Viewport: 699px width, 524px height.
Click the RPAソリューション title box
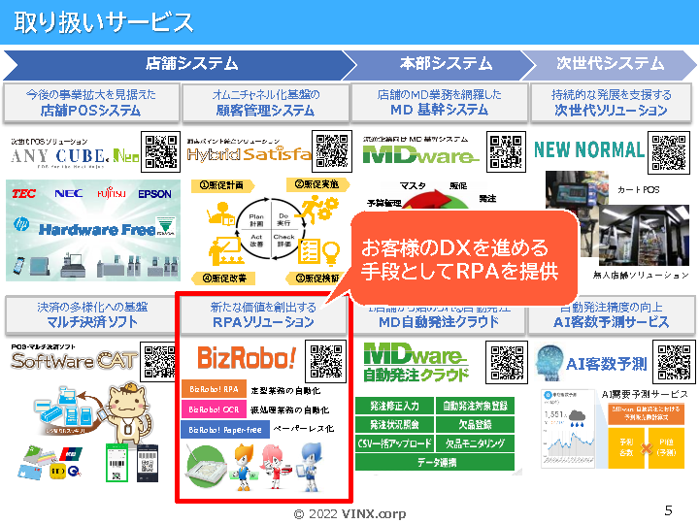263,313
